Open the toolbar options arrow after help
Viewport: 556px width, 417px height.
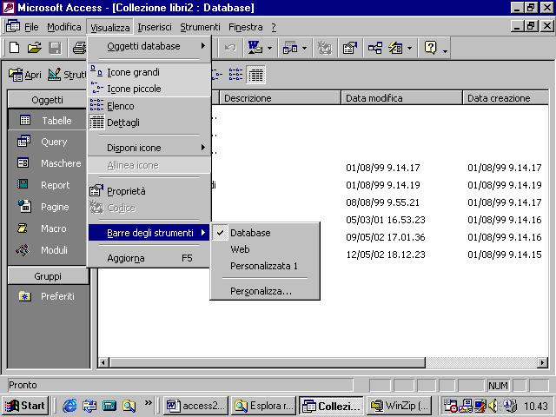pos(445,50)
